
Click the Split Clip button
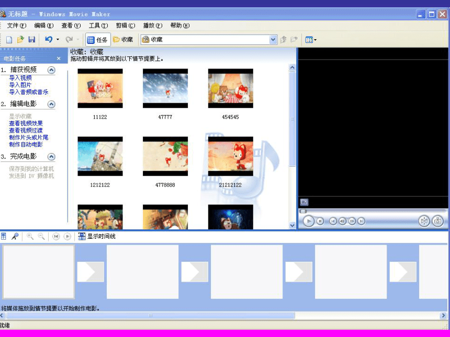click(424, 221)
